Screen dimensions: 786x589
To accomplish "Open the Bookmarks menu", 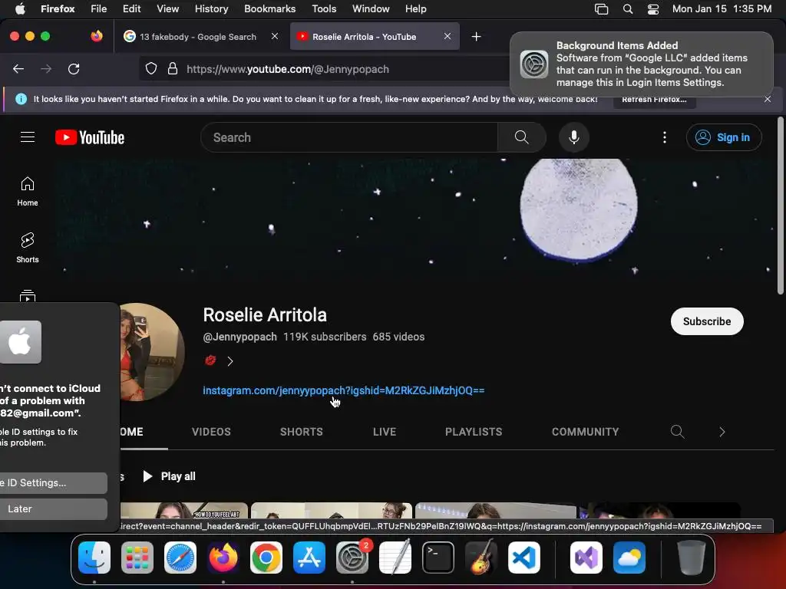I will tap(269, 9).
